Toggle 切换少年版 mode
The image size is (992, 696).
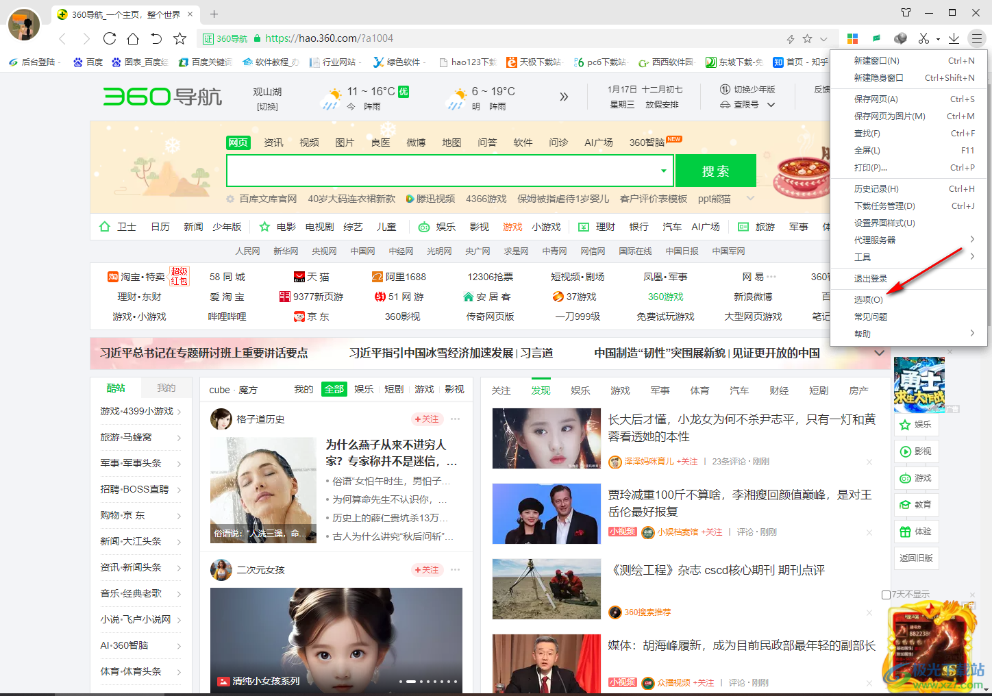747,90
